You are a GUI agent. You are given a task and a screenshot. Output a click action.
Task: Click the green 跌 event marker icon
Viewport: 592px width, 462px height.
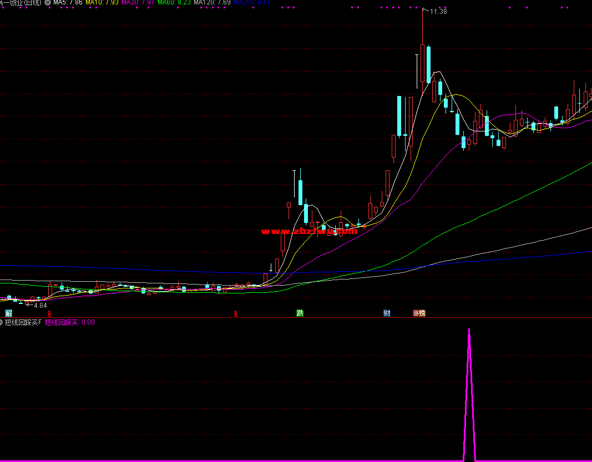pos(300,313)
